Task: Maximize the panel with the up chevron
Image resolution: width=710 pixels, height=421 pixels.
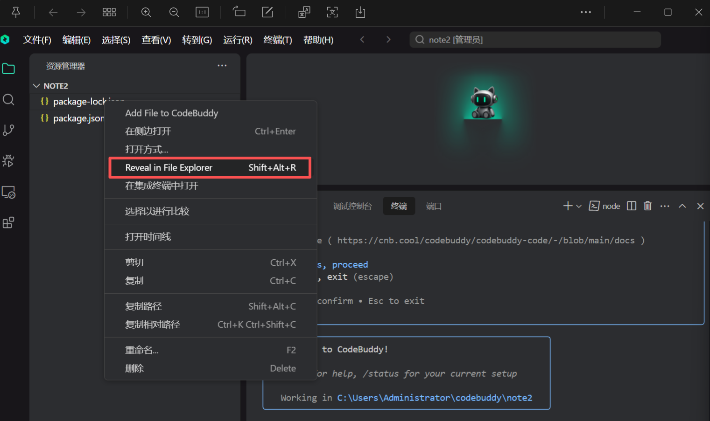Action: point(682,206)
